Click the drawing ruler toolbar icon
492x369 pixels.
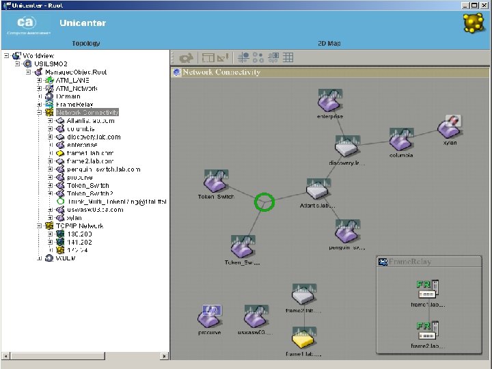pyautogui.click(x=223, y=57)
